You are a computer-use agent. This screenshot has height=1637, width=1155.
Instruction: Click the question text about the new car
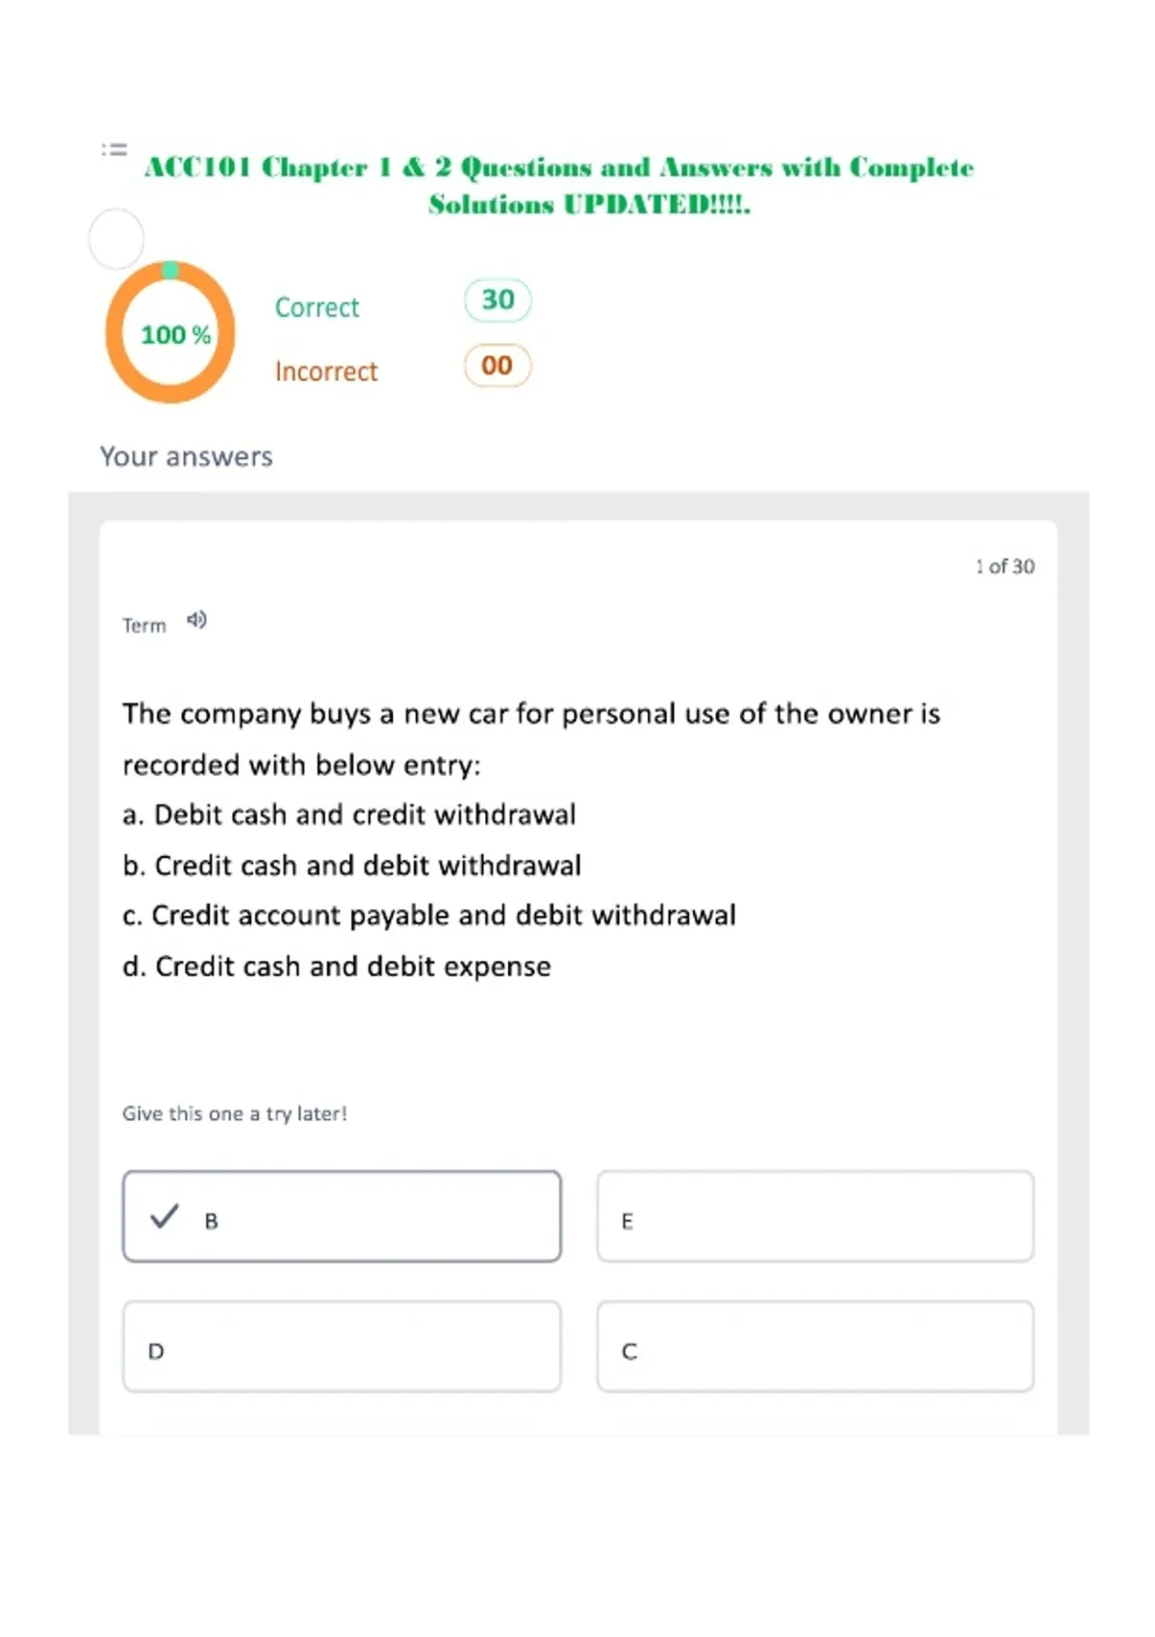point(531,739)
